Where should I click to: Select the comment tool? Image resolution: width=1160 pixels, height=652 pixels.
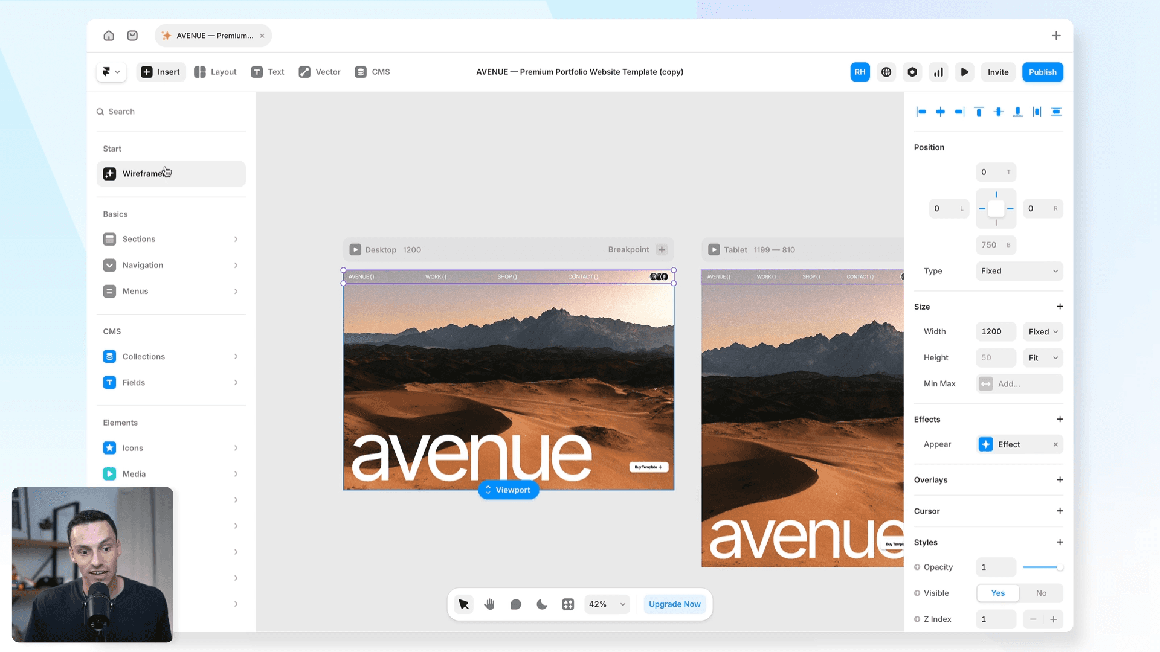click(515, 604)
